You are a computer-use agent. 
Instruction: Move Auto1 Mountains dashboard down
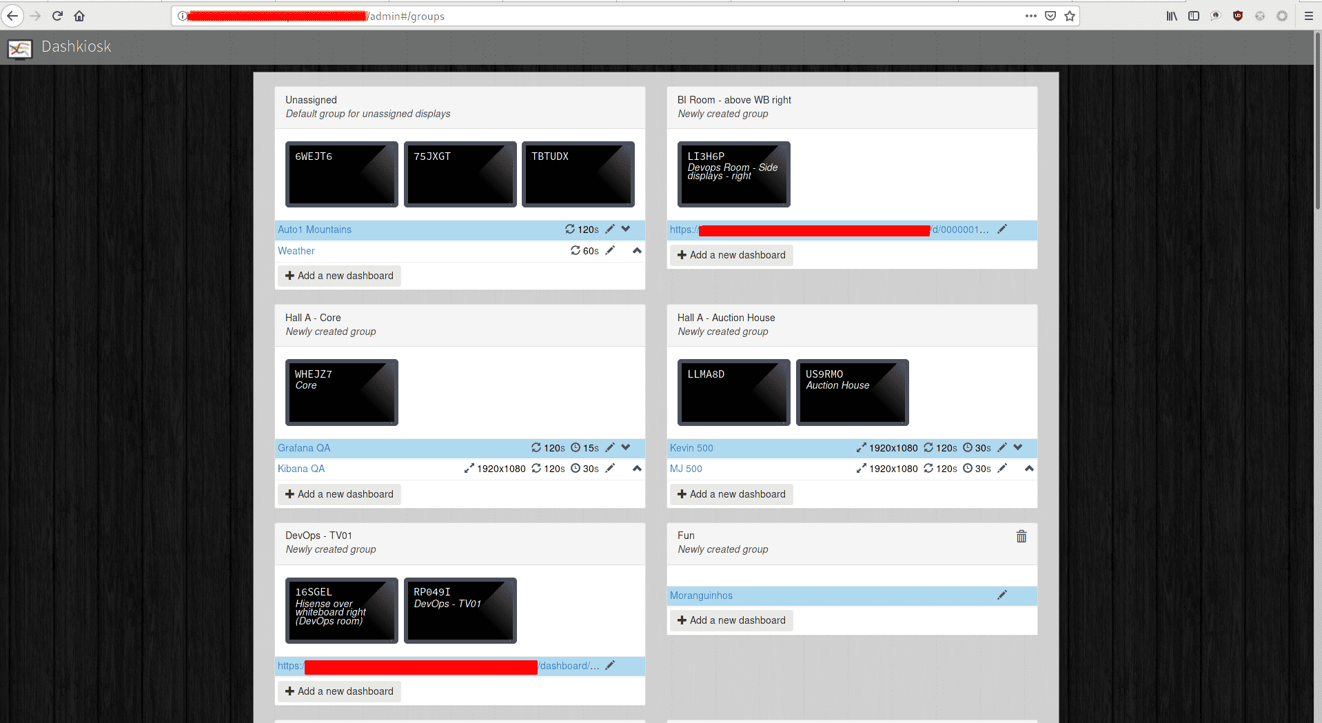pos(626,229)
